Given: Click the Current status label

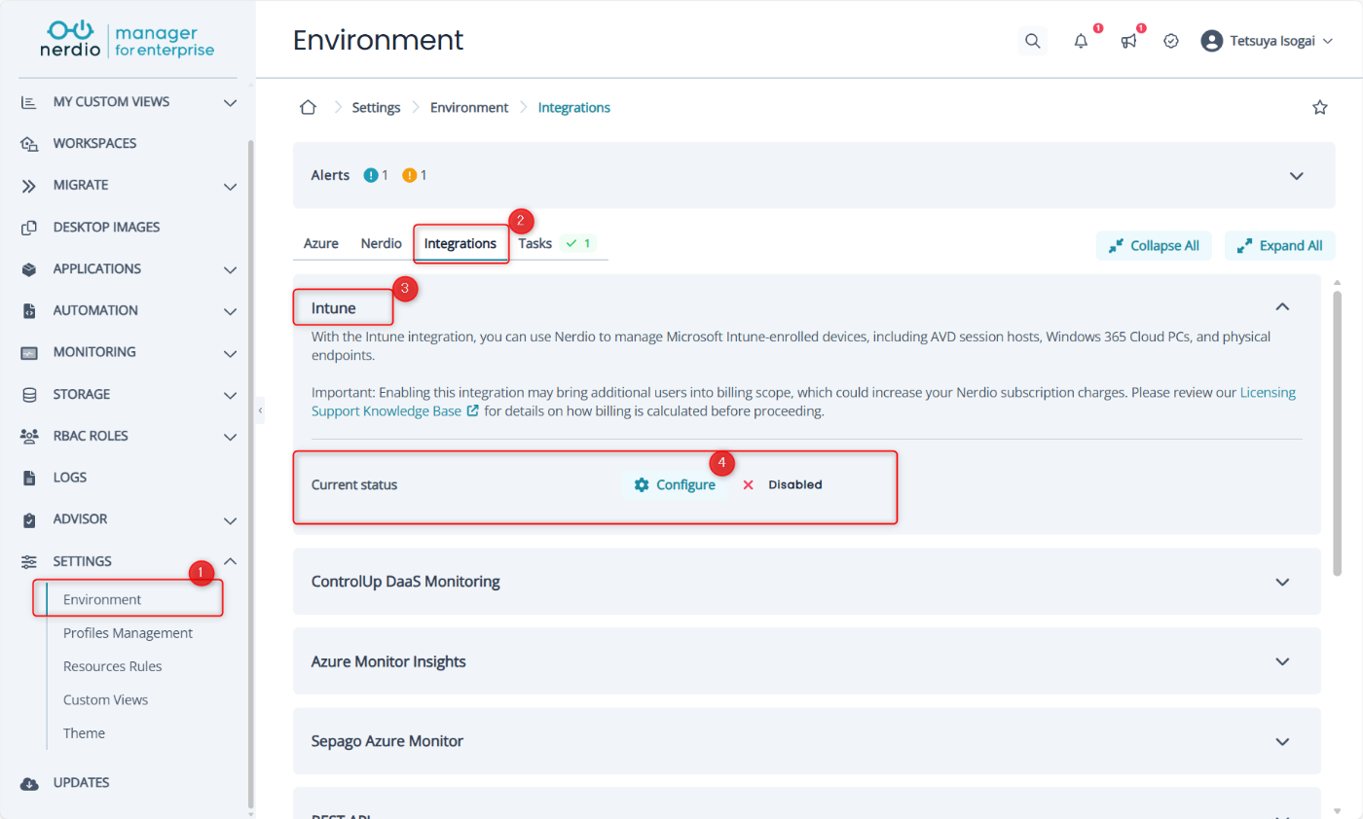Looking at the screenshot, I should [x=354, y=484].
